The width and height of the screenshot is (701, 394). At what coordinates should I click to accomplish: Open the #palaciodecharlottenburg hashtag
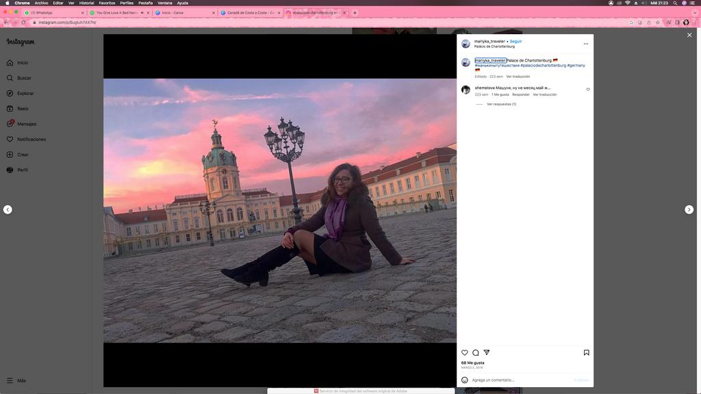click(x=543, y=65)
